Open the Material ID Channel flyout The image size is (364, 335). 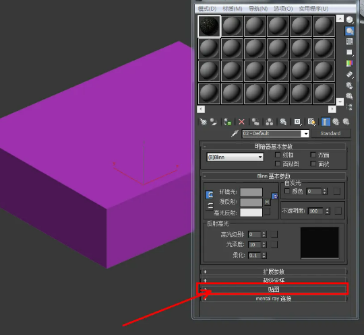point(298,122)
